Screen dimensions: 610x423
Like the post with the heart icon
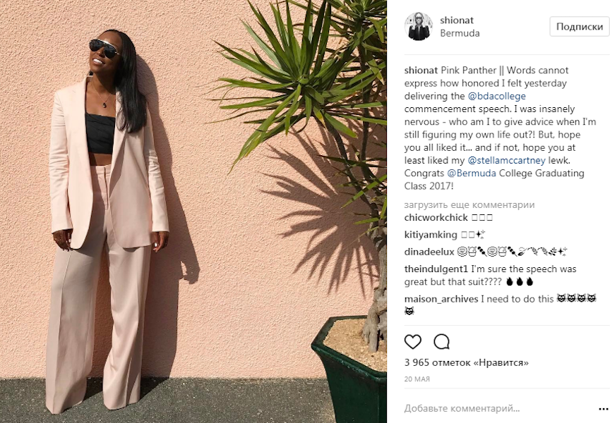pos(413,342)
